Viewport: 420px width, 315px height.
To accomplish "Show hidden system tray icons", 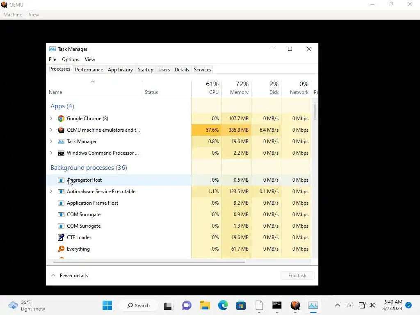I will point(338,305).
